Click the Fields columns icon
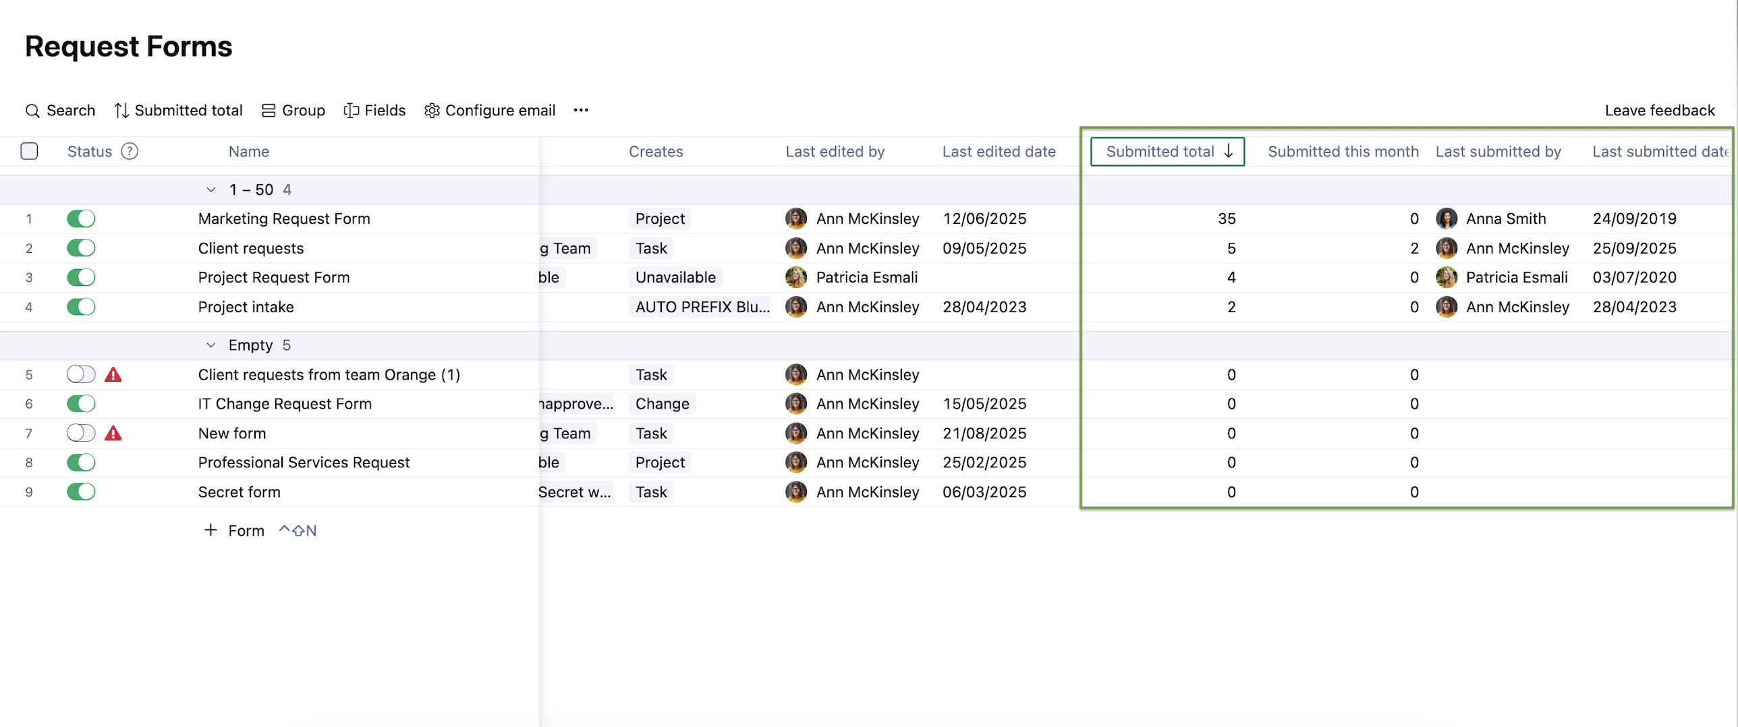Viewport: 1738px width, 727px height. coord(351,111)
